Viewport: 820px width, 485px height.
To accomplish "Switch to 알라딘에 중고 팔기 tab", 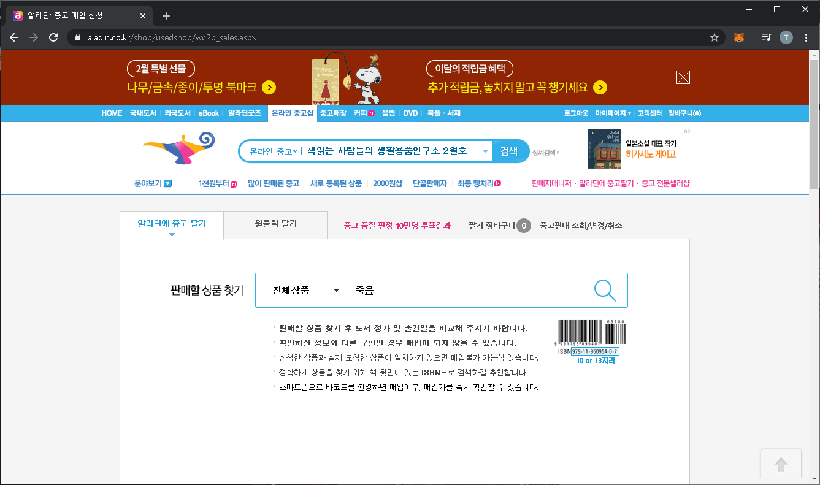I will tap(172, 224).
